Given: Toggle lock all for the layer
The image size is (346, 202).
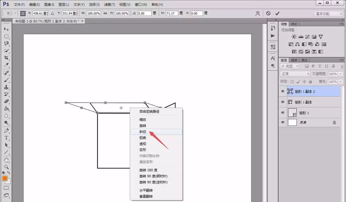Looking at the screenshot, I should [x=310, y=82].
